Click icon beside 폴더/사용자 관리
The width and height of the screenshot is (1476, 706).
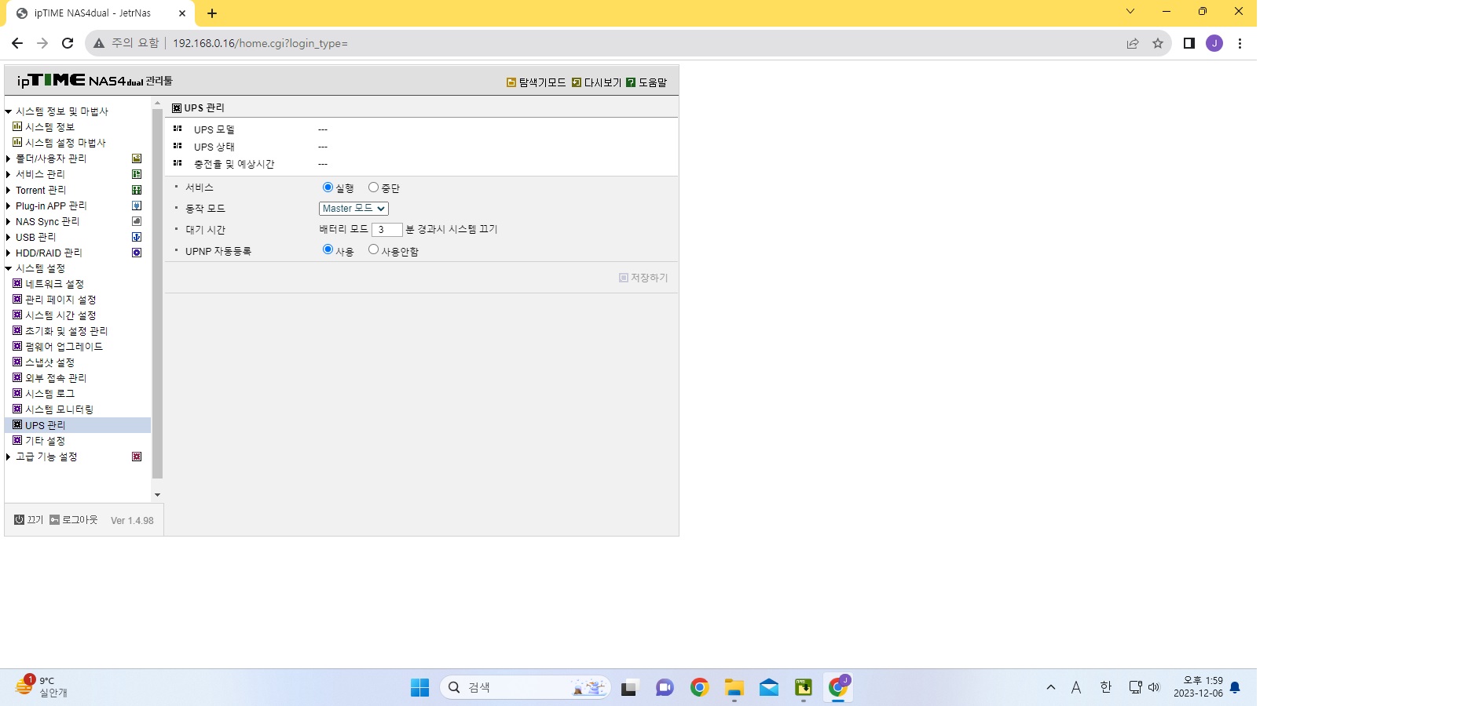coord(137,158)
